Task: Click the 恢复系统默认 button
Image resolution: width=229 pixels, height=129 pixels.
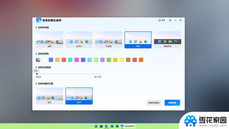Action: (154, 103)
